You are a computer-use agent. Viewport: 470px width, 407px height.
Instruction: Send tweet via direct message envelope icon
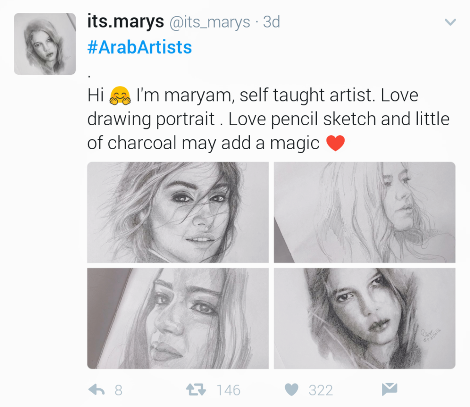point(389,390)
